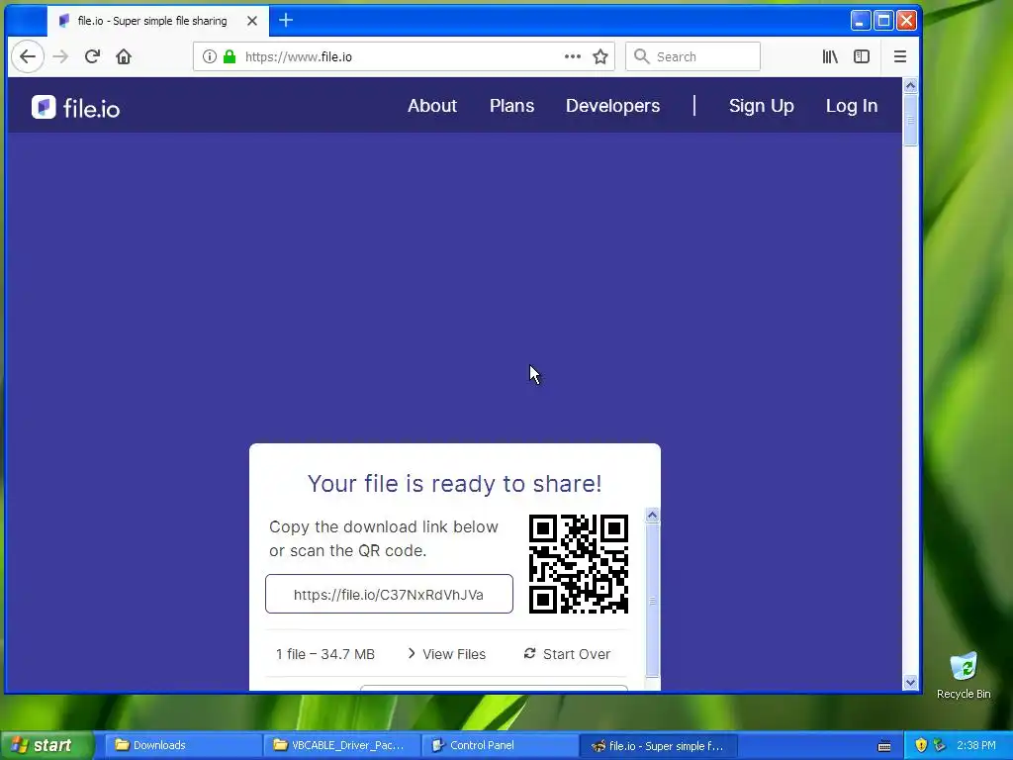Screen dimensions: 1013x760
Task: Switch to VBCABLE_Driver_Pack taskbar window
Action: click(x=340, y=745)
